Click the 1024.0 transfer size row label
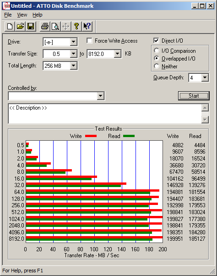Viewport: 217px width, 276px height. point(16,219)
